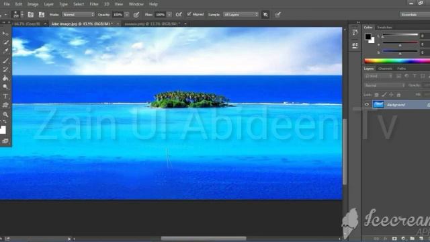430x242 pixels.
Task: Click type layer filter icon
Action: point(415,76)
